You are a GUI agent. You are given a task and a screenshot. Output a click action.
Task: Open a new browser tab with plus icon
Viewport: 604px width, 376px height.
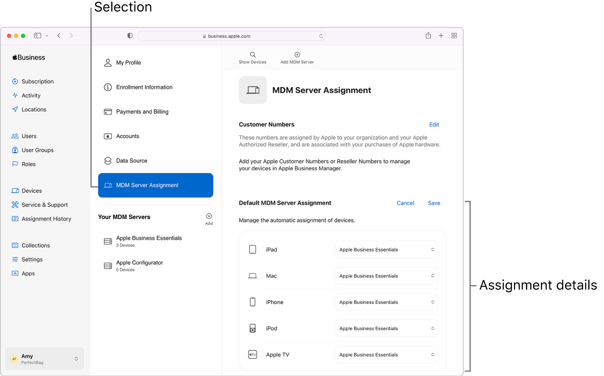pos(441,36)
